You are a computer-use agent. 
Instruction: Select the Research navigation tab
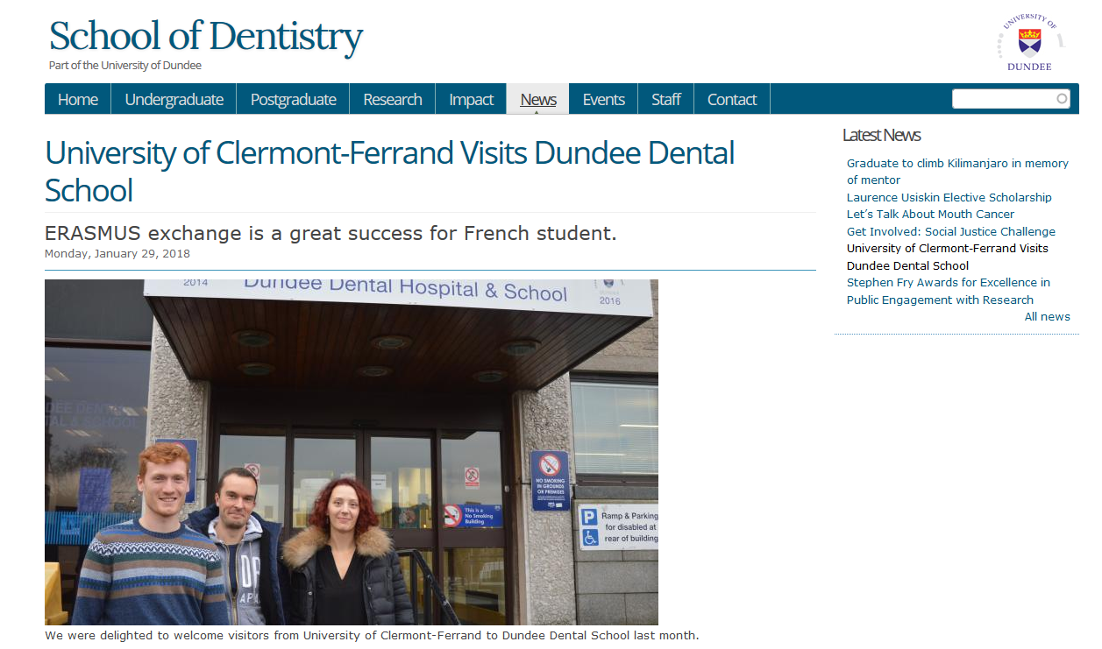point(393,99)
